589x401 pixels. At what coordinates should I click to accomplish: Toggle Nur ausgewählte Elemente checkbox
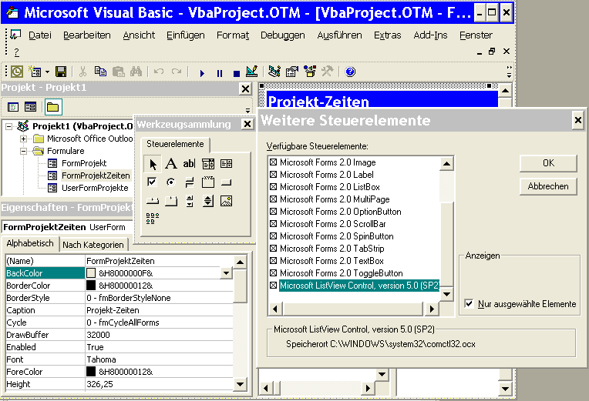click(x=469, y=304)
